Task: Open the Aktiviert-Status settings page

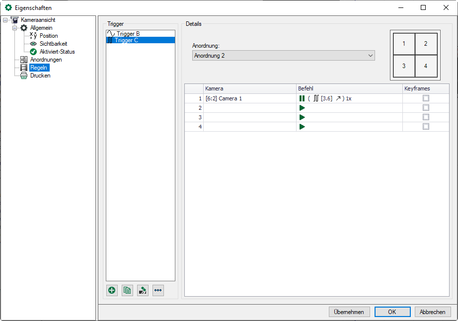Action: point(57,52)
